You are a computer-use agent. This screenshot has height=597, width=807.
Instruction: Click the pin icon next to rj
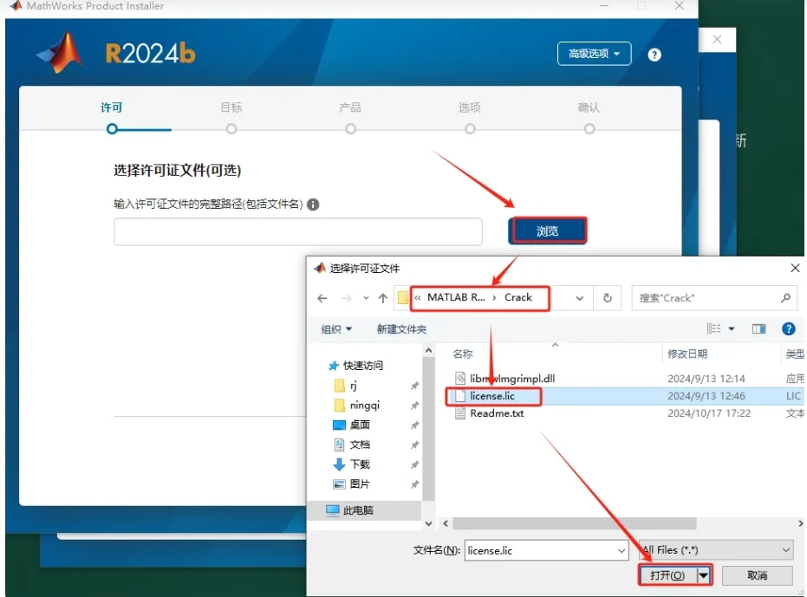pos(414,386)
